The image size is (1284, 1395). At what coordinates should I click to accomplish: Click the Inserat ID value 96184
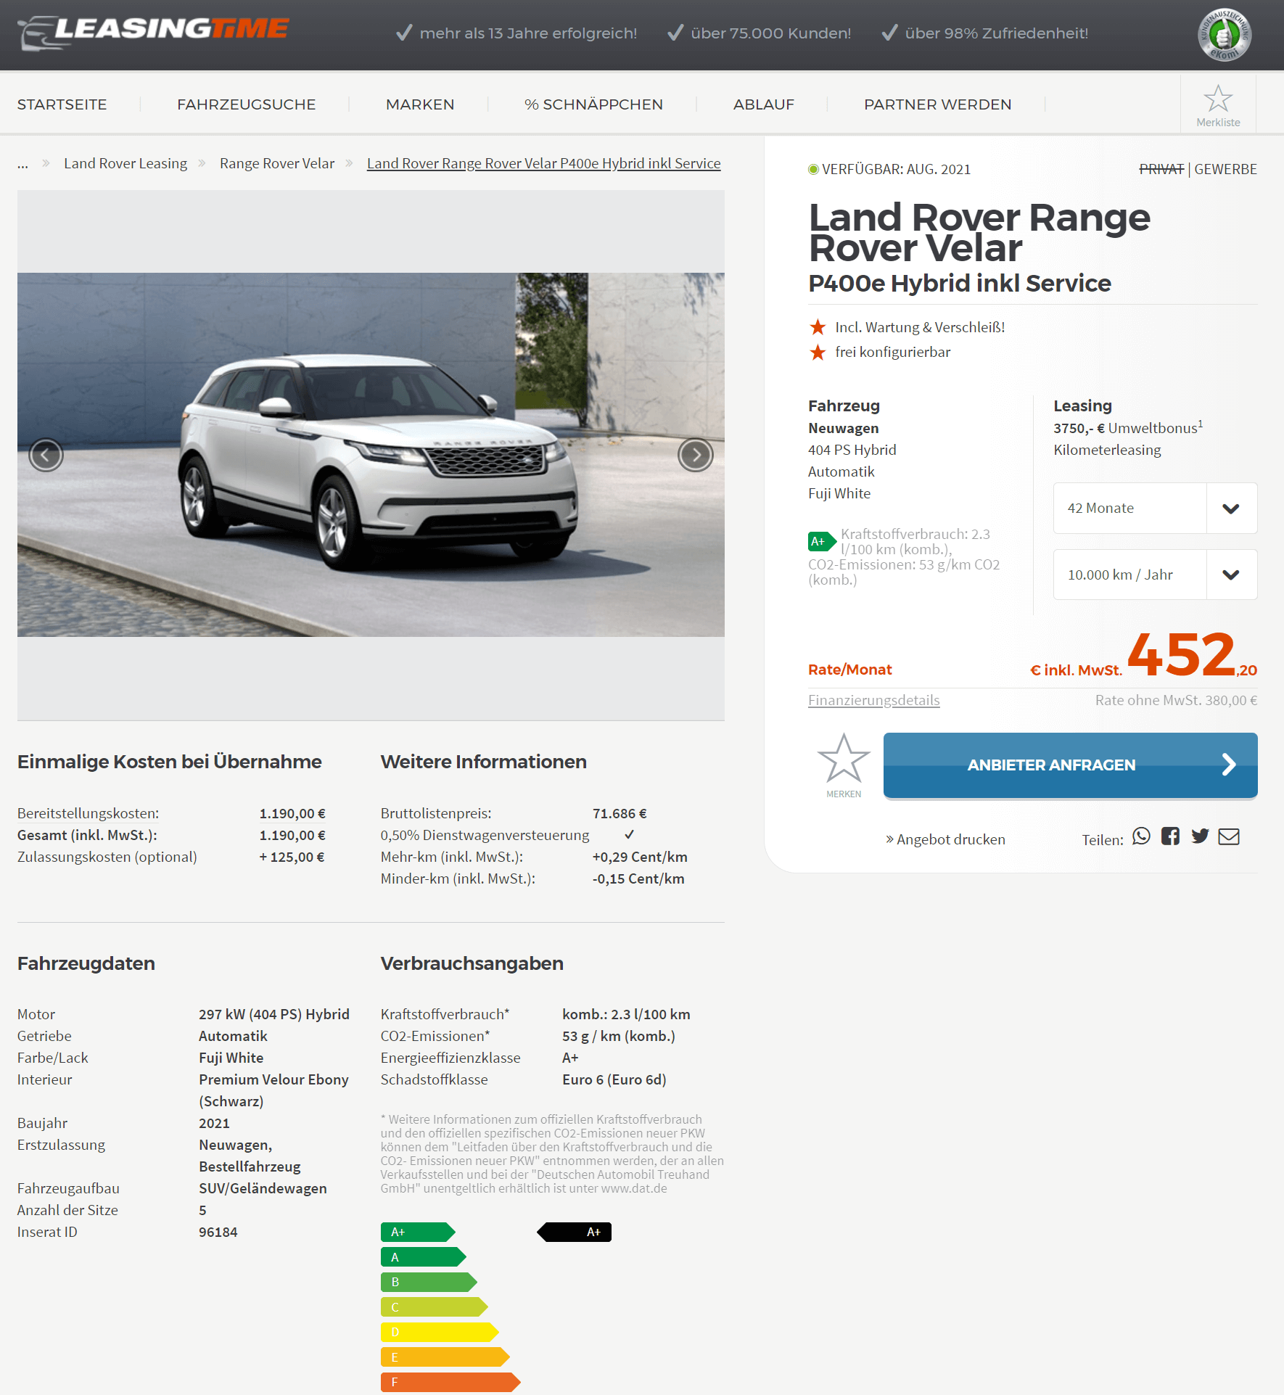[x=218, y=1232]
